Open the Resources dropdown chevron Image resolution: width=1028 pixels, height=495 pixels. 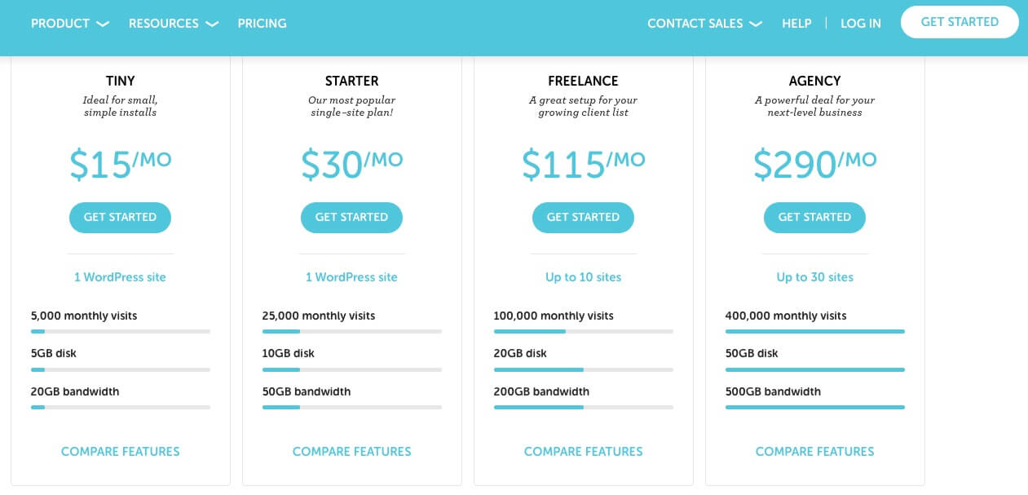[x=212, y=24]
